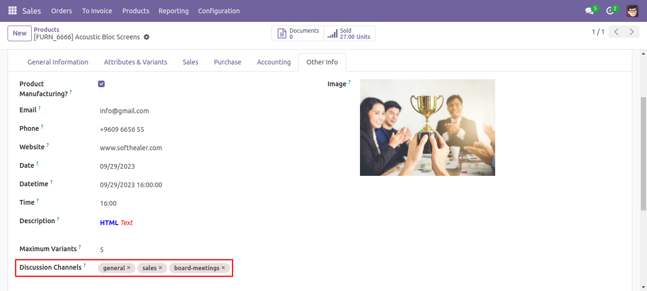Click the Sales app title
This screenshot has width=647, height=291.
click(x=32, y=11)
